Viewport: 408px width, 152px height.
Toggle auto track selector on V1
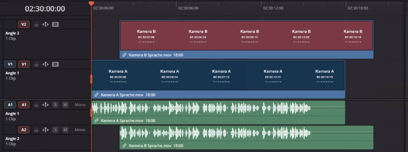(46, 64)
